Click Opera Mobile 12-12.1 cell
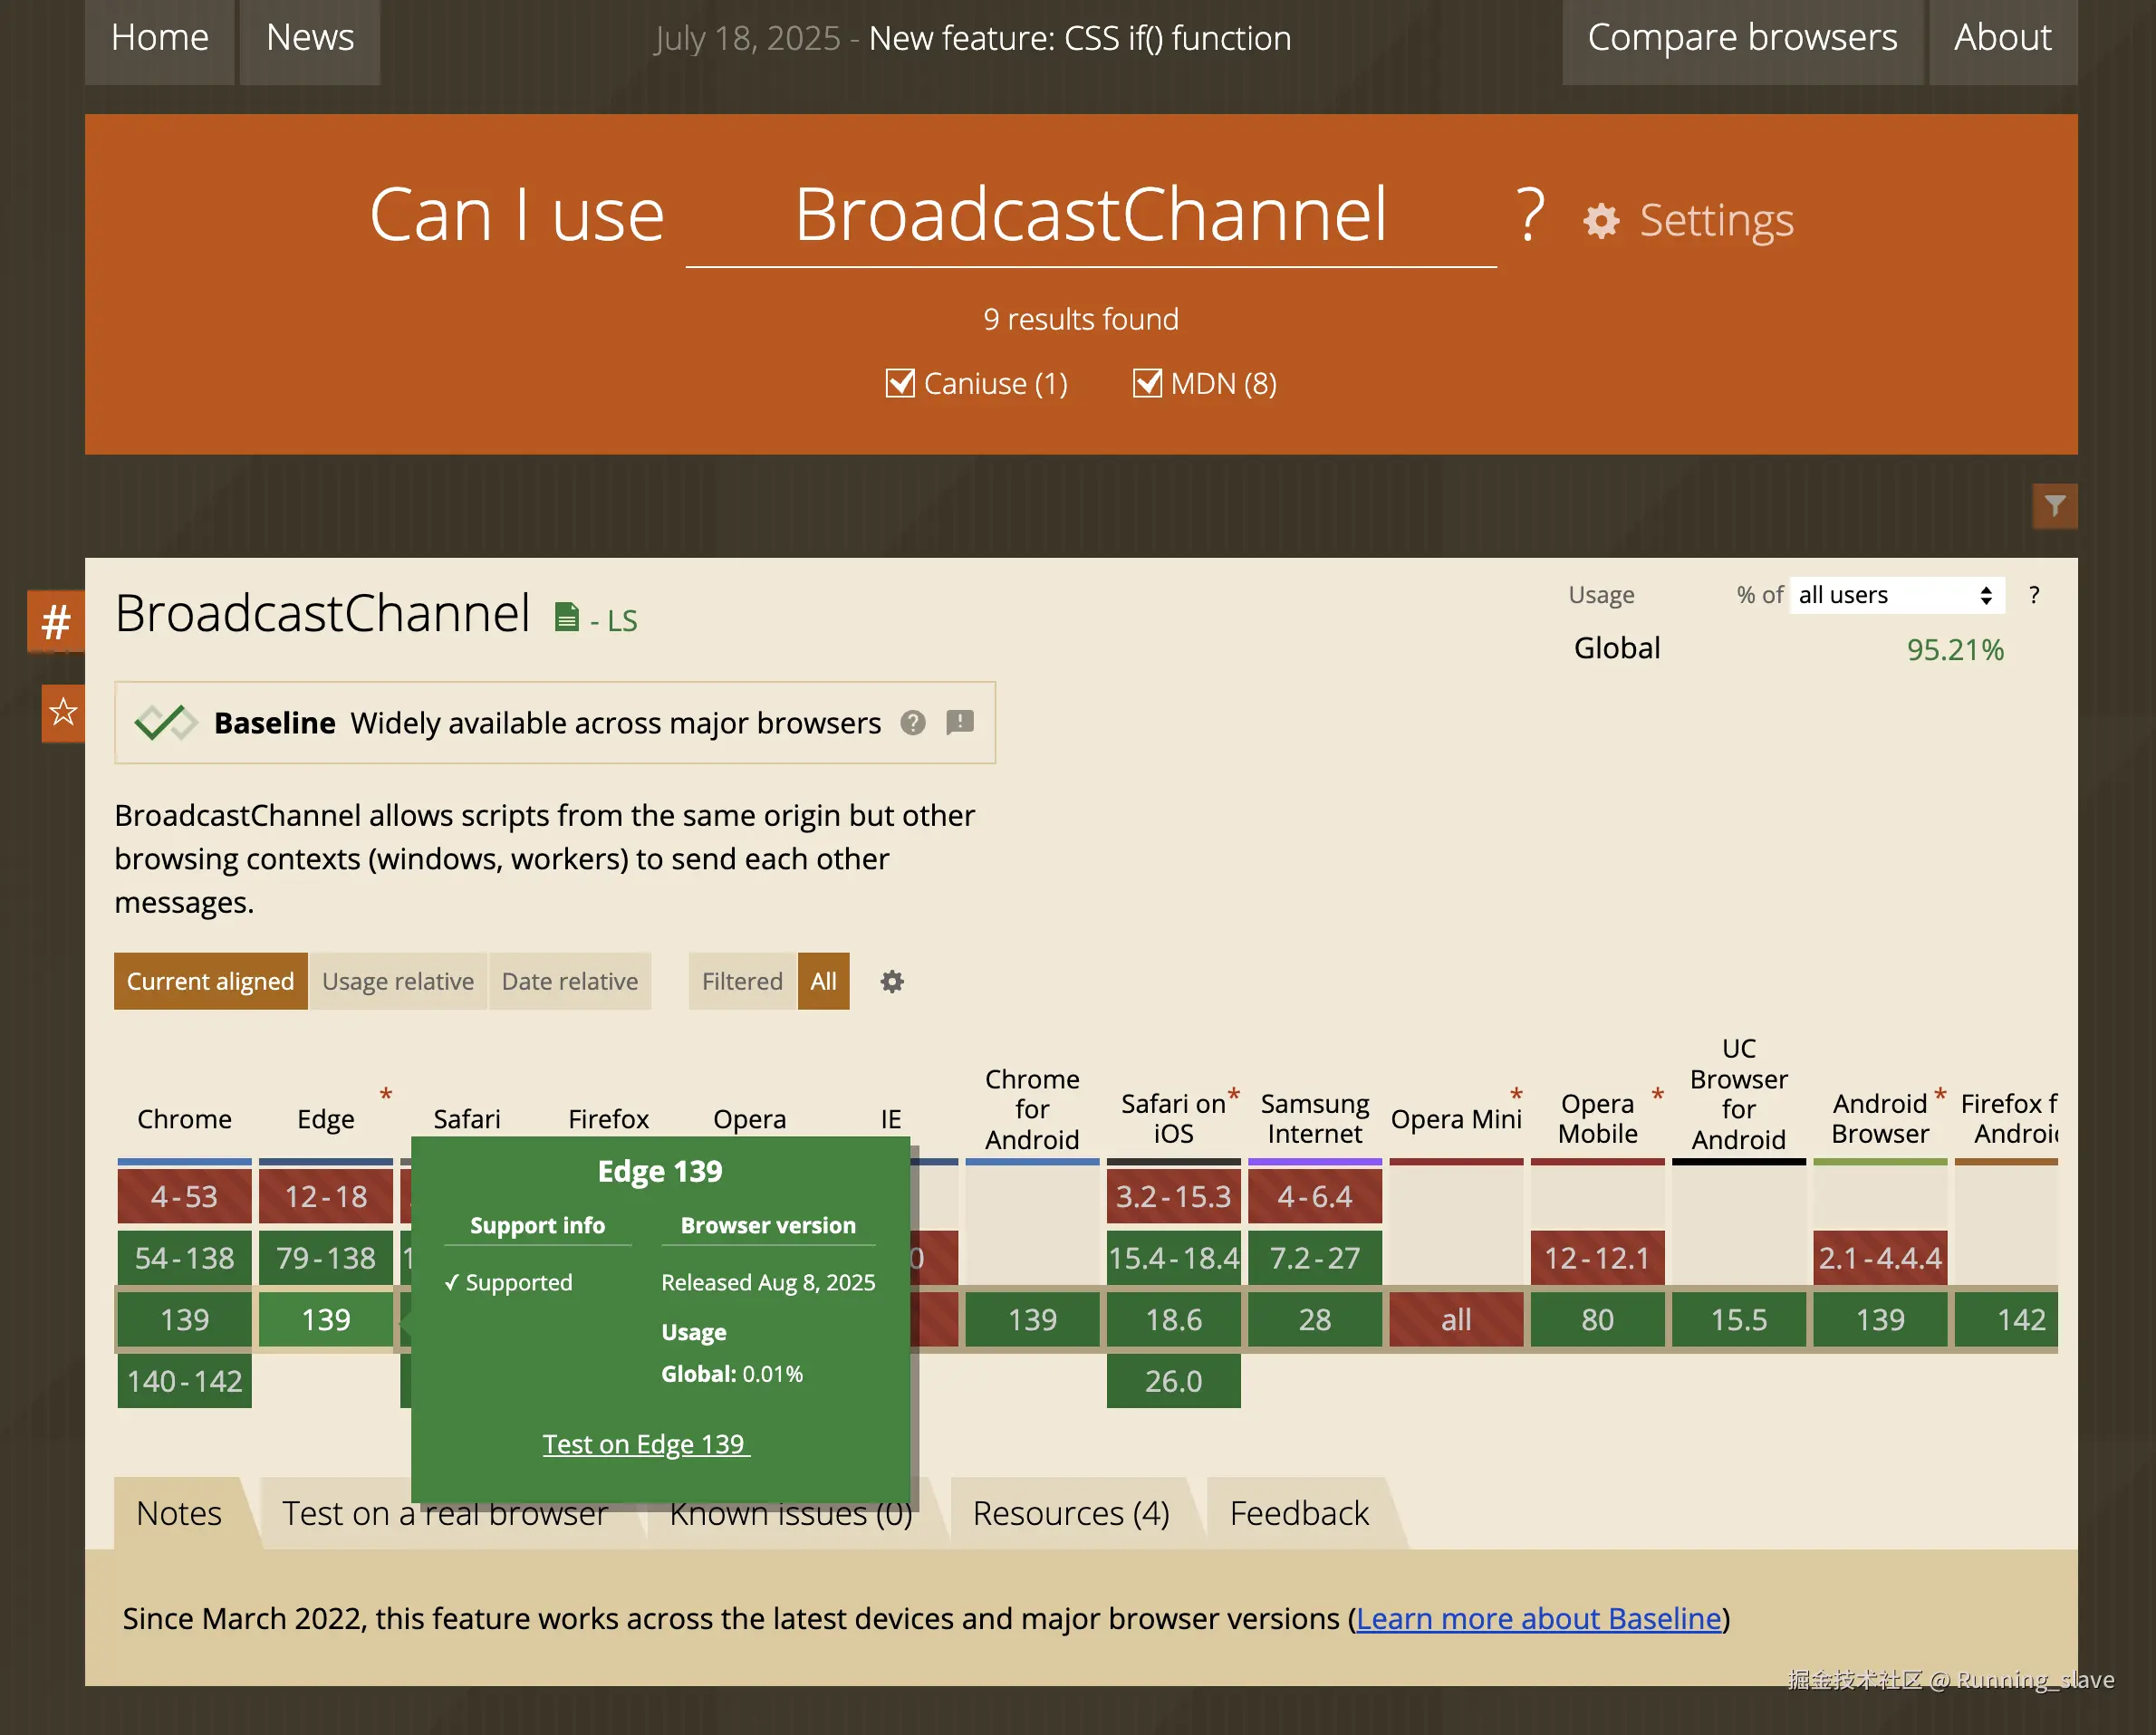The height and width of the screenshot is (1735, 2156). (1598, 1259)
